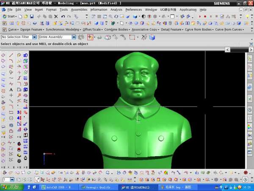Click the layer number input field

(6, 180)
